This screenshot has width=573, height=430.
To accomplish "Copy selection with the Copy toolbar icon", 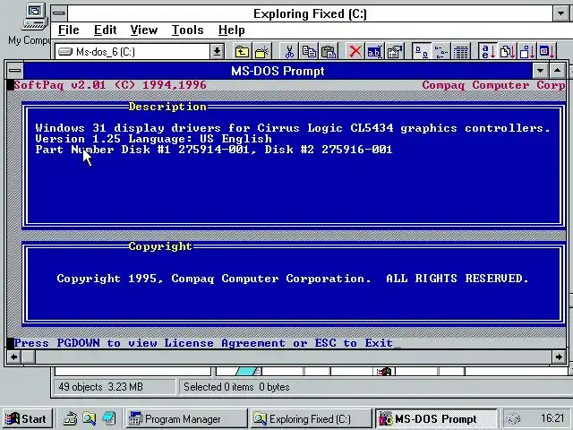I will [309, 52].
